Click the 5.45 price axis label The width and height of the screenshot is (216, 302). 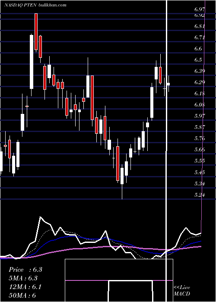[200, 172]
